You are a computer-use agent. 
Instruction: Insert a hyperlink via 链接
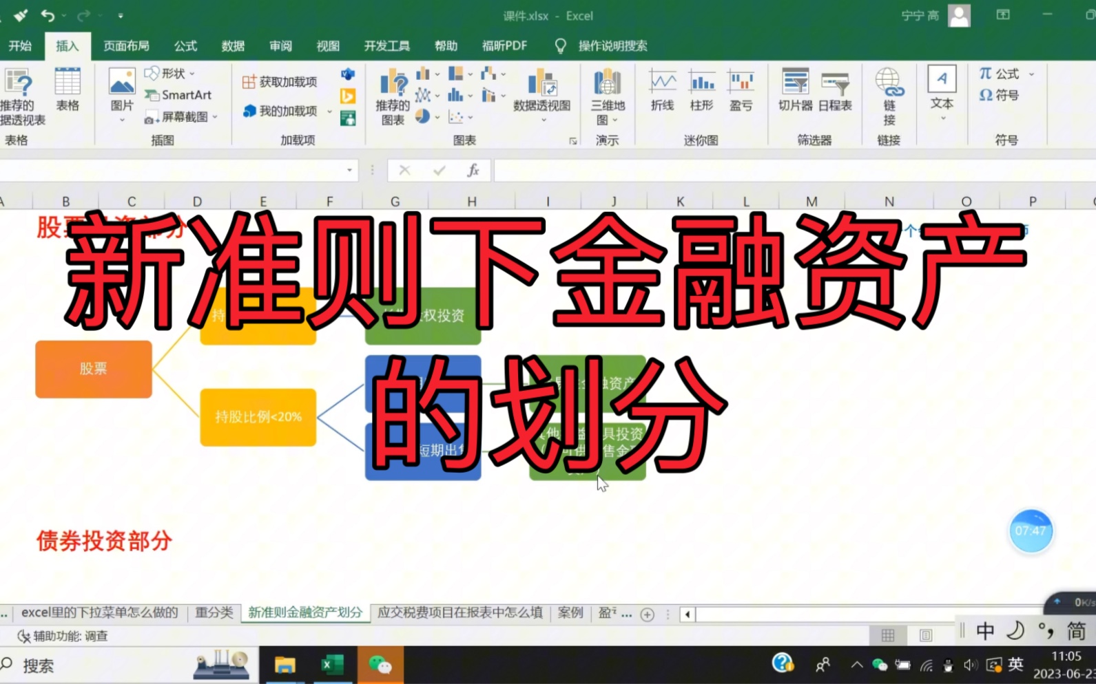tap(889, 96)
